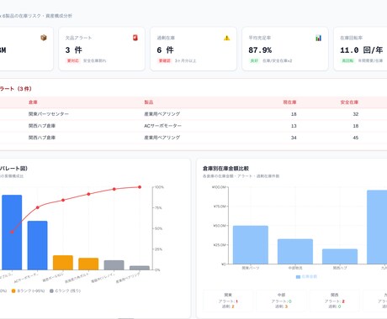
Task: Click the 倉庫 column header
Action: coord(33,102)
